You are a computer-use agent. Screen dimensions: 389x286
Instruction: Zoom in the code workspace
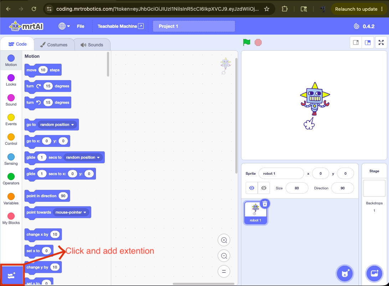[x=224, y=240]
